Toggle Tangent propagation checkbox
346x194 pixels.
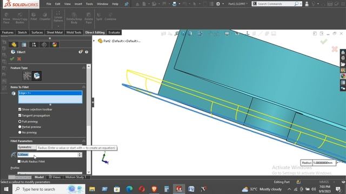point(19,115)
